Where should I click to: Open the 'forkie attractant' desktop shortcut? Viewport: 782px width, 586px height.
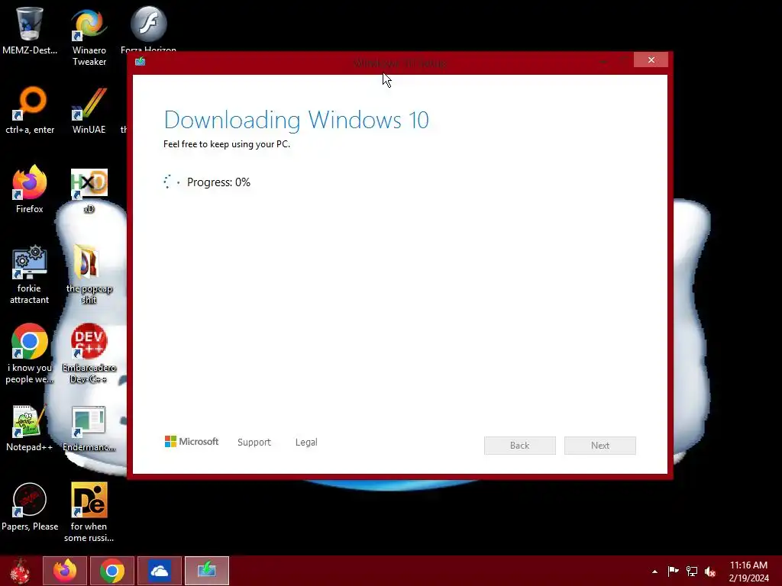[x=30, y=275]
